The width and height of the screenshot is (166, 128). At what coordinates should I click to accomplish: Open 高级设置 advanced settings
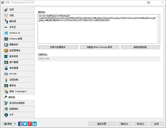[102, 124]
